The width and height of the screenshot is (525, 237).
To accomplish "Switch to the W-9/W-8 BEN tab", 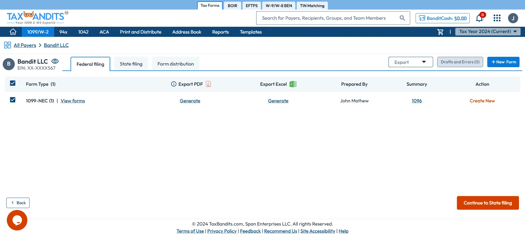I will pos(279,6).
